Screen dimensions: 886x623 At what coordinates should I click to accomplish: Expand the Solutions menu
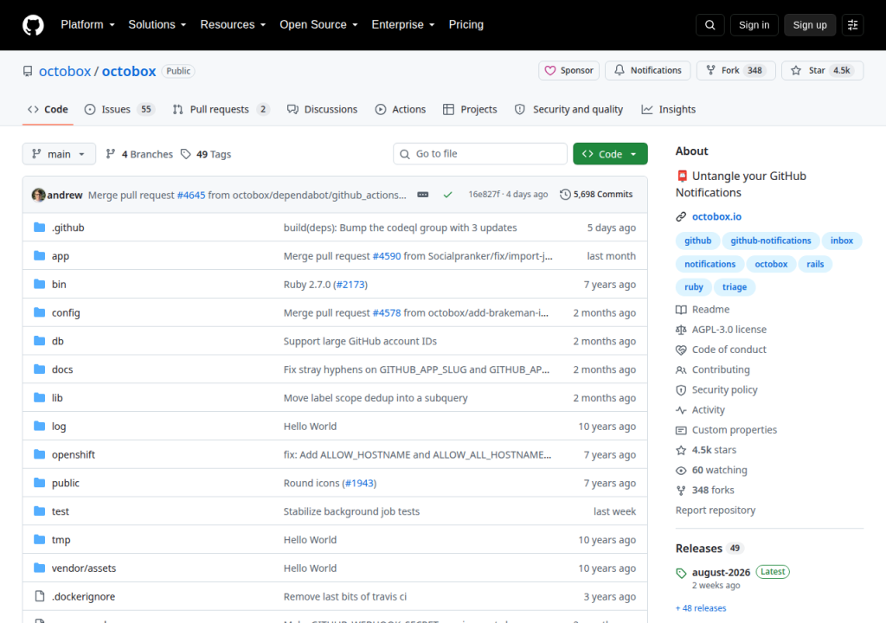click(157, 25)
